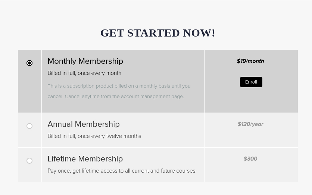Select the Monthly Membership radio button
This screenshot has height=195, width=312.
pyautogui.click(x=29, y=63)
